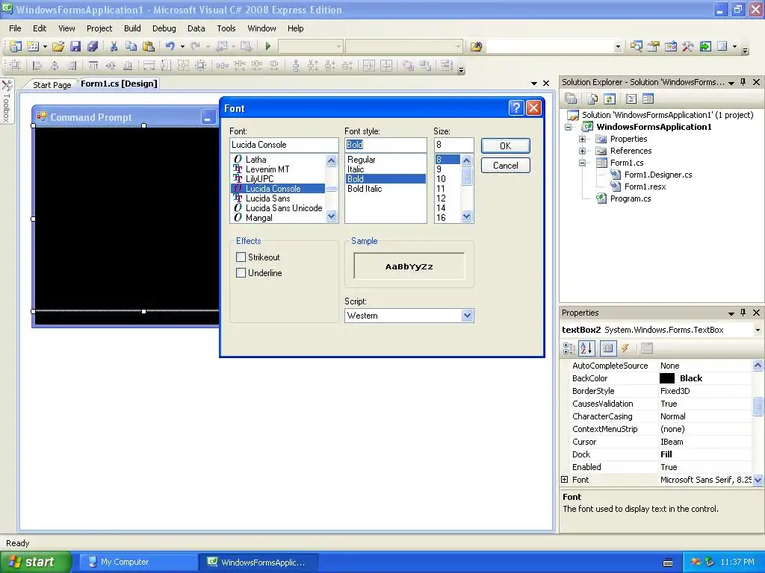Image resolution: width=765 pixels, height=573 pixels.
Task: Click the Font name input field
Action: (x=284, y=145)
